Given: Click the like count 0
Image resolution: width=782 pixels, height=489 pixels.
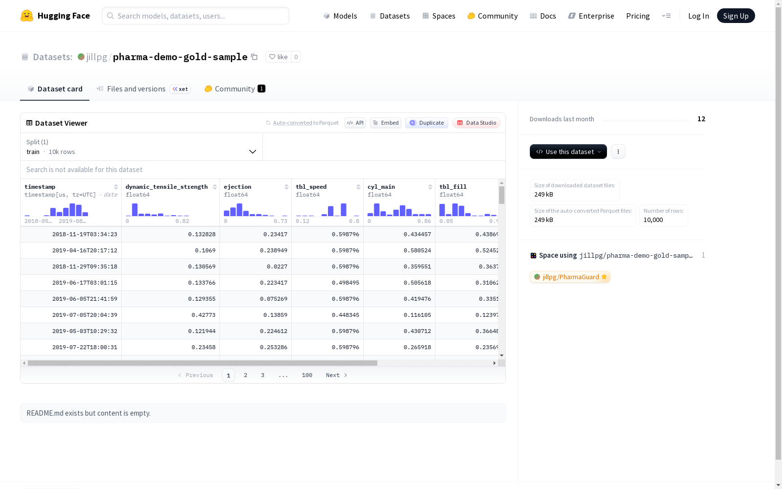Looking at the screenshot, I should pyautogui.click(x=296, y=57).
